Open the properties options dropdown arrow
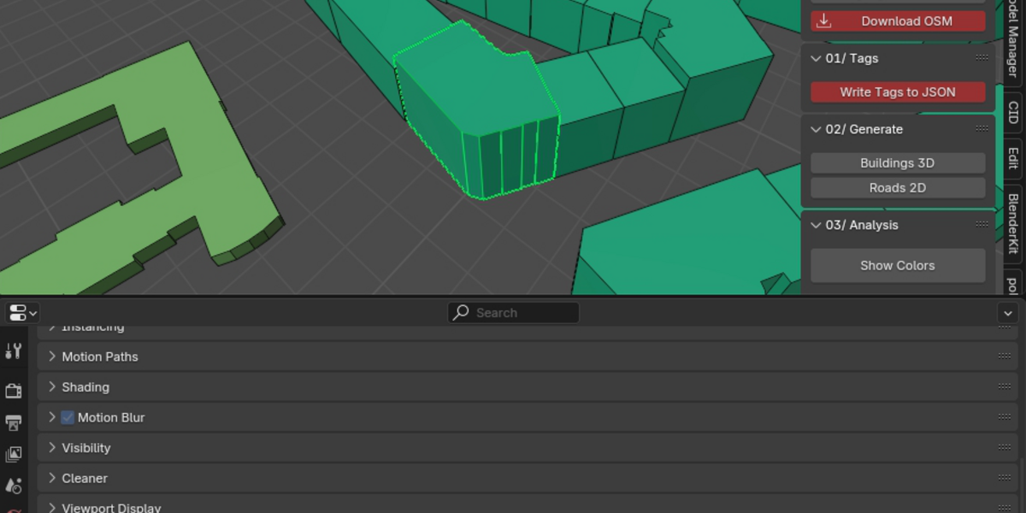 coord(1008,313)
